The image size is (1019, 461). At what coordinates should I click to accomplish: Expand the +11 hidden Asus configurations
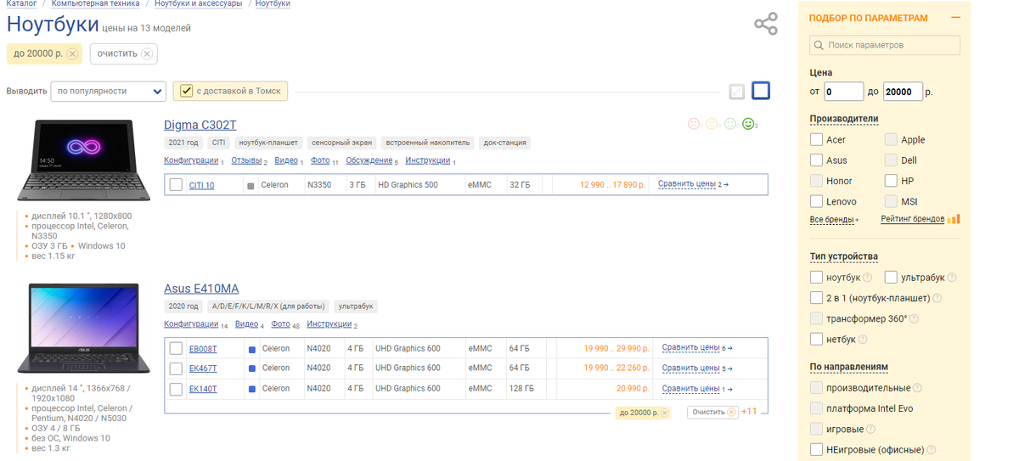(x=749, y=412)
